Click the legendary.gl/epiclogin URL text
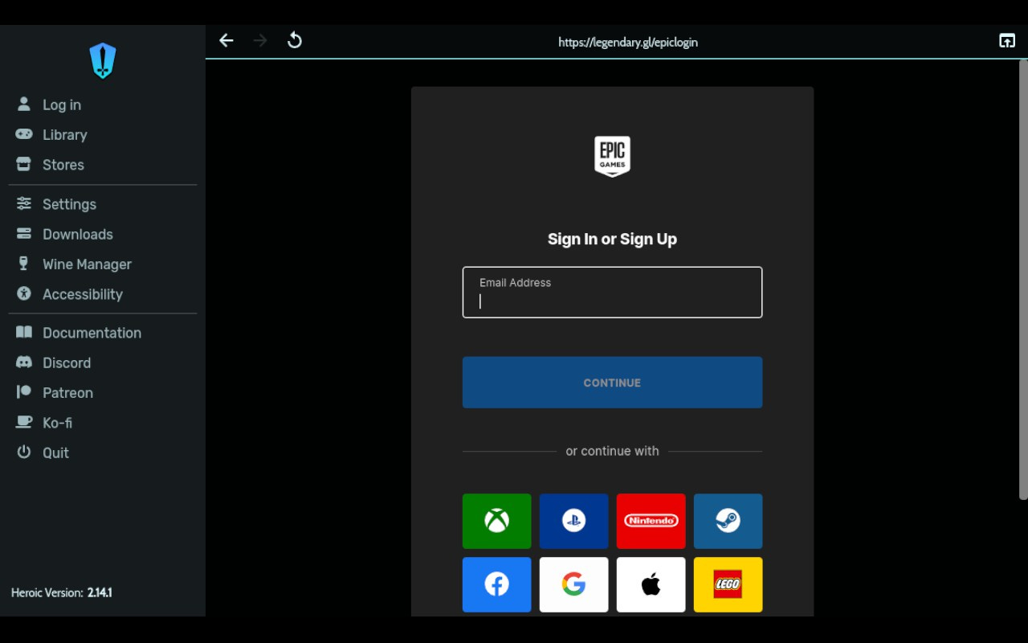 coord(628,42)
